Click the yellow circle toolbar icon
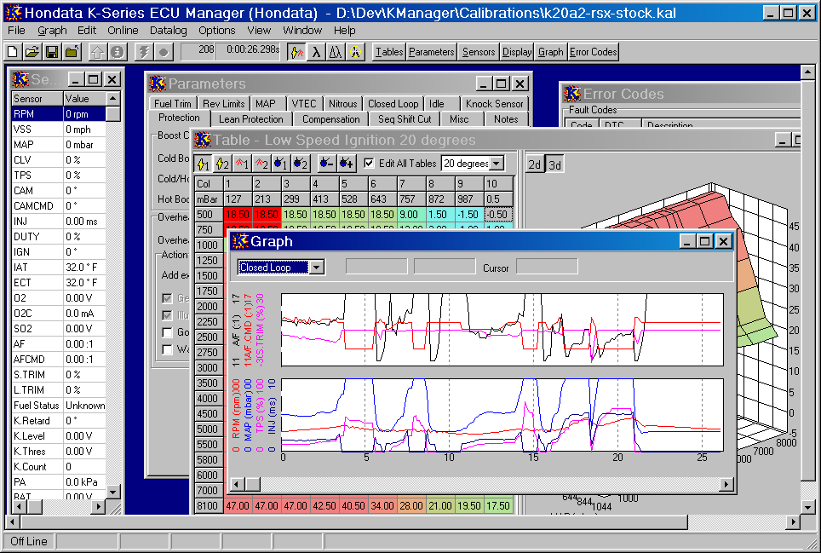The image size is (821, 553). 355,52
